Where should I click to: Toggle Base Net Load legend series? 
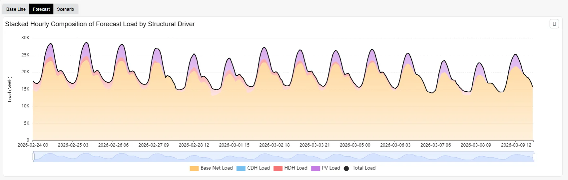(211, 168)
